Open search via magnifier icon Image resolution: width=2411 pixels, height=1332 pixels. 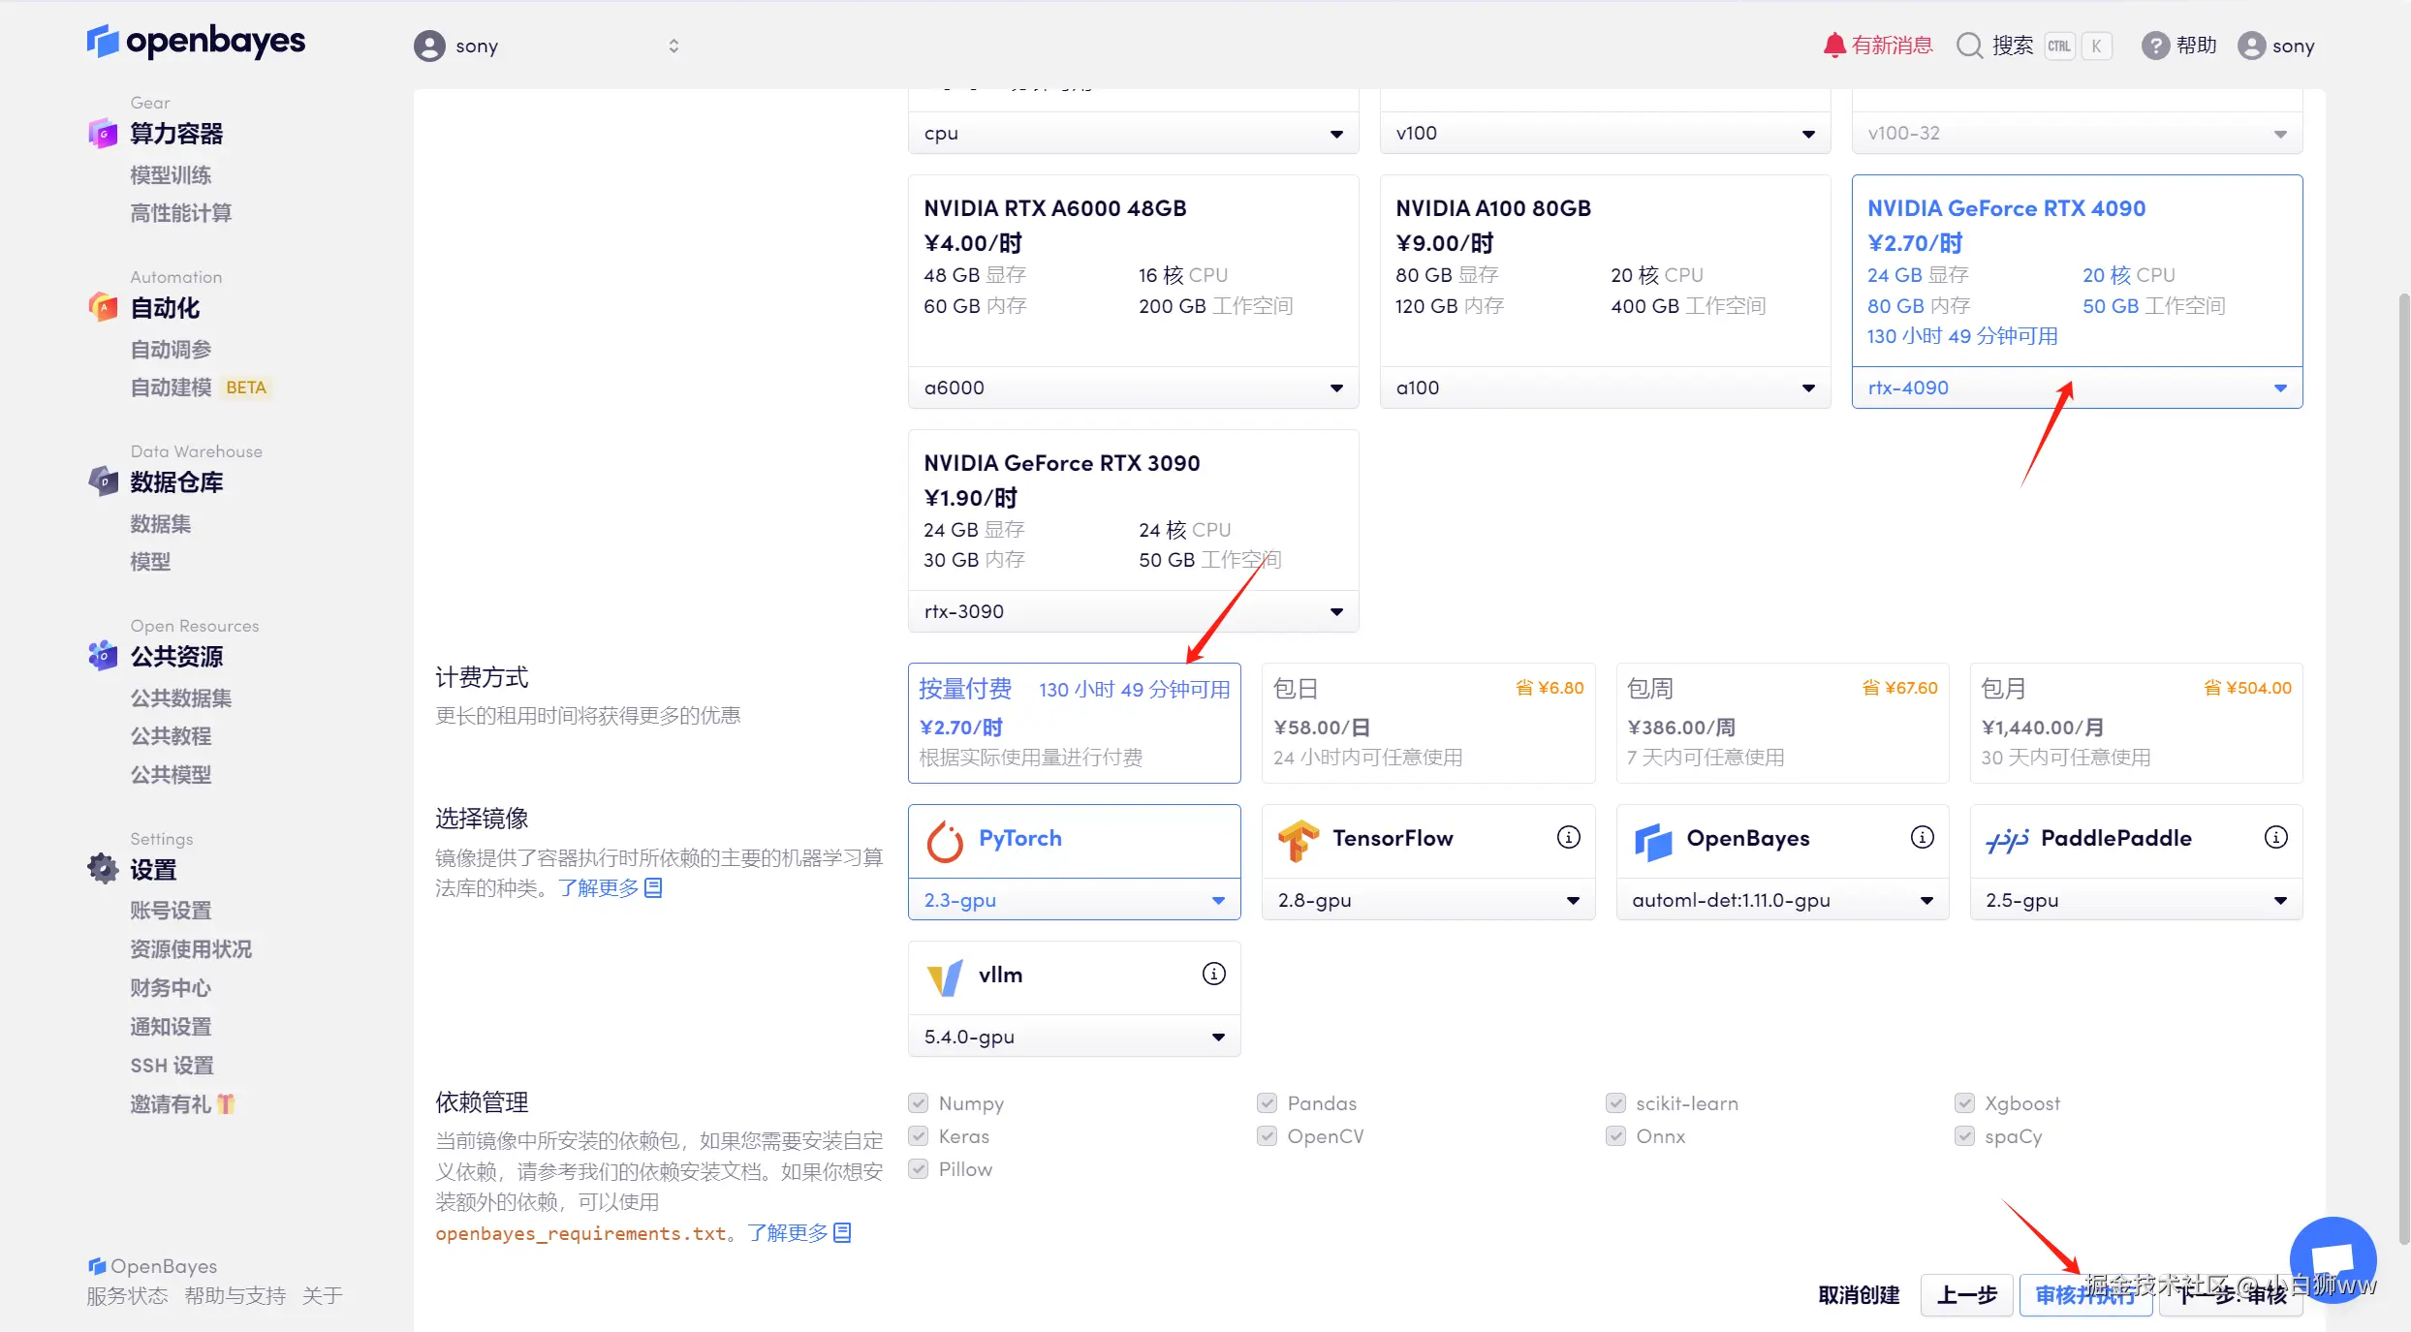(x=1969, y=46)
